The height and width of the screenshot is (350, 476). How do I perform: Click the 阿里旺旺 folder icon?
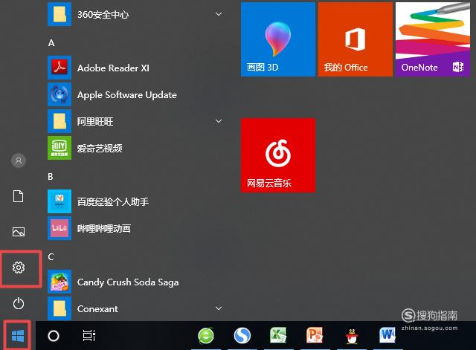[59, 121]
